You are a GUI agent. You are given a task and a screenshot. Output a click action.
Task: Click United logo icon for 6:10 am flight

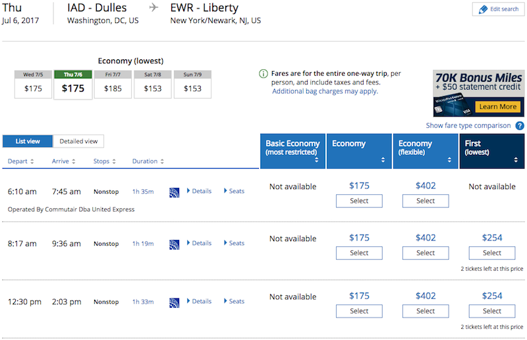click(x=174, y=192)
